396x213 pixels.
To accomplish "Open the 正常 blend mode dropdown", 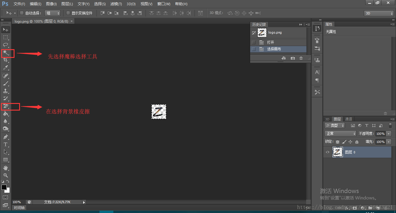I will (340, 133).
